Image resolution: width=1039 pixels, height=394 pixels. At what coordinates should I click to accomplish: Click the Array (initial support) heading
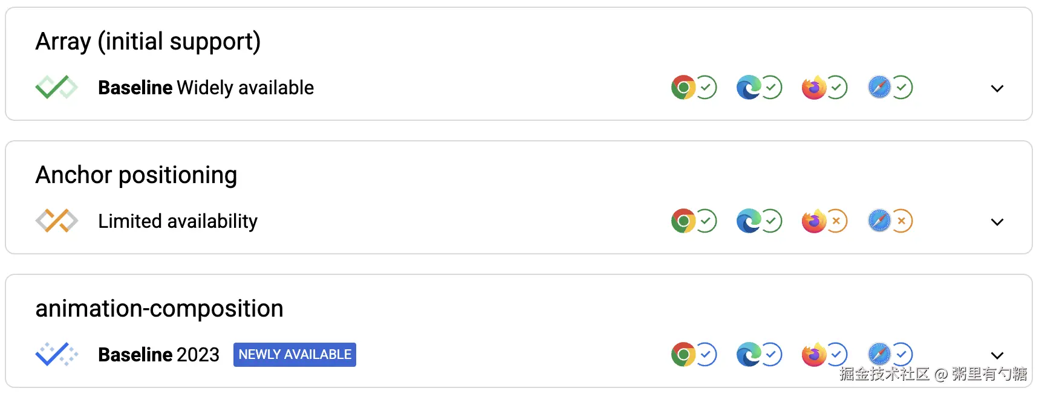(148, 42)
